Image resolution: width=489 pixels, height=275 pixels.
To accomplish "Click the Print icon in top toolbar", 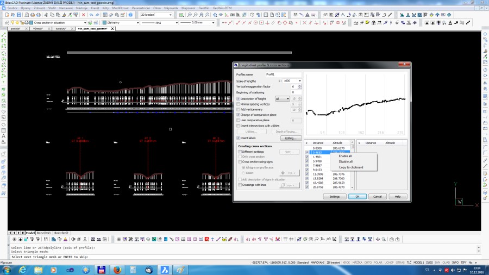I will 33,15.
